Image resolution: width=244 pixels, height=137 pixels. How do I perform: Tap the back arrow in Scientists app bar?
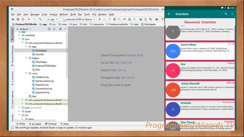tap(169, 14)
